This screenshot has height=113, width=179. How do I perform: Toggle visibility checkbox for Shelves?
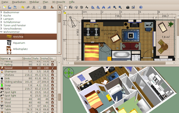pyautogui.click(x=53, y=75)
